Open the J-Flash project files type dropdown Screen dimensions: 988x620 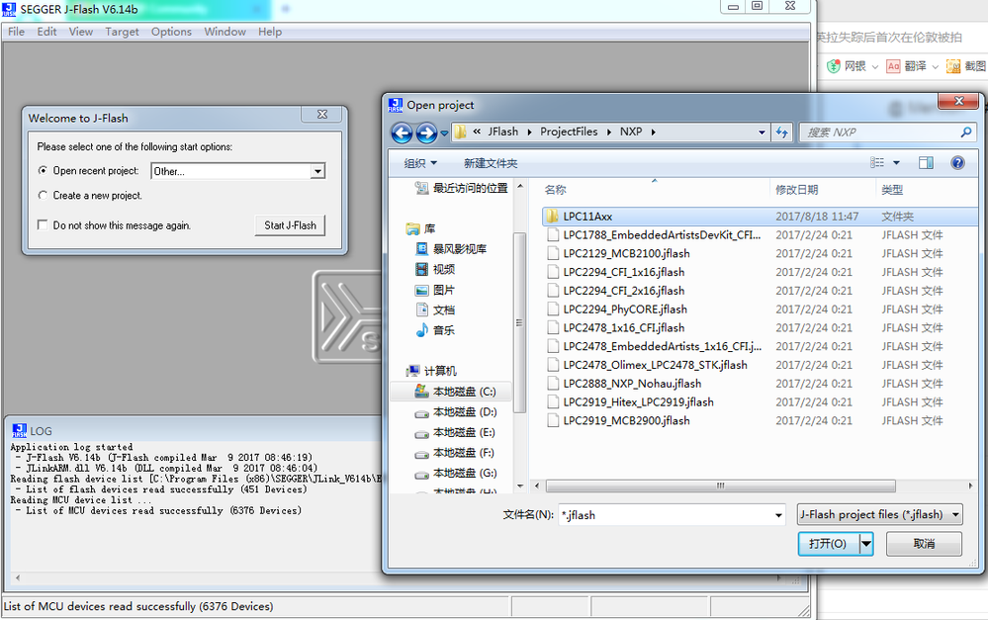point(879,515)
